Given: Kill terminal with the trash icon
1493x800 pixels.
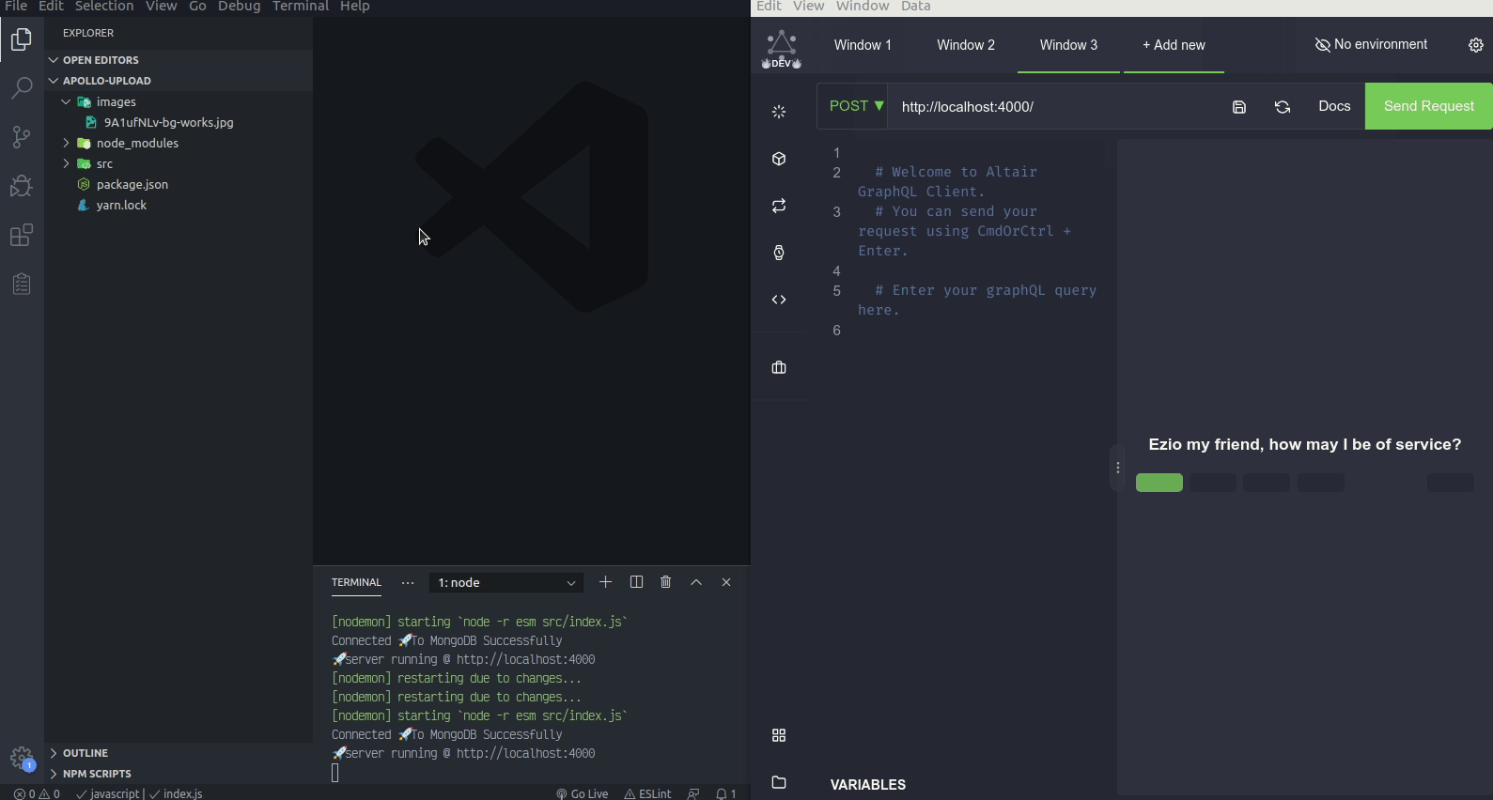Looking at the screenshot, I should tap(665, 582).
